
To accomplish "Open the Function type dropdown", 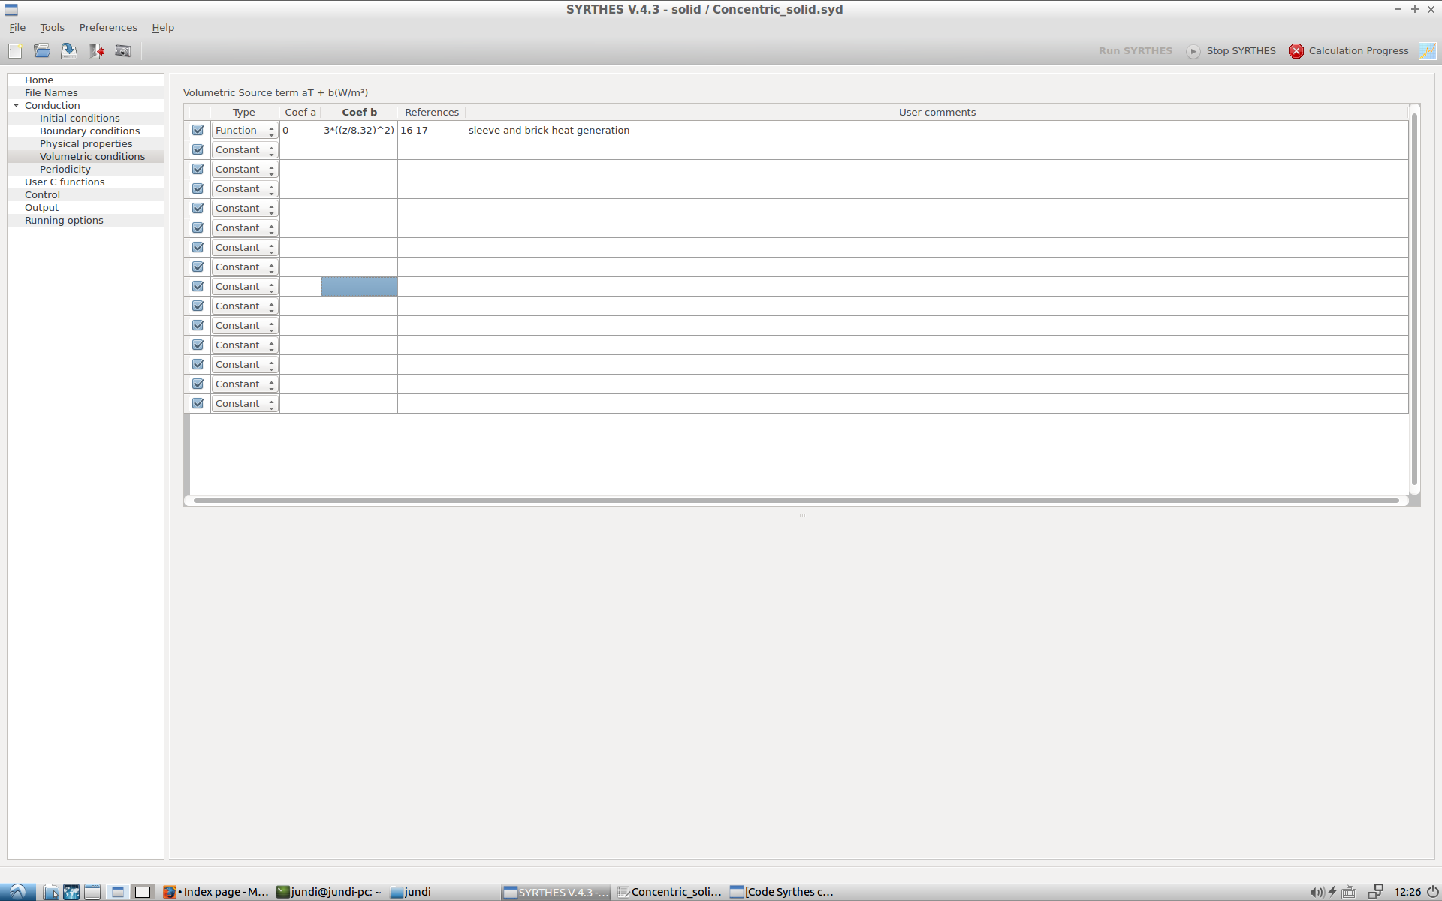I will (244, 131).
